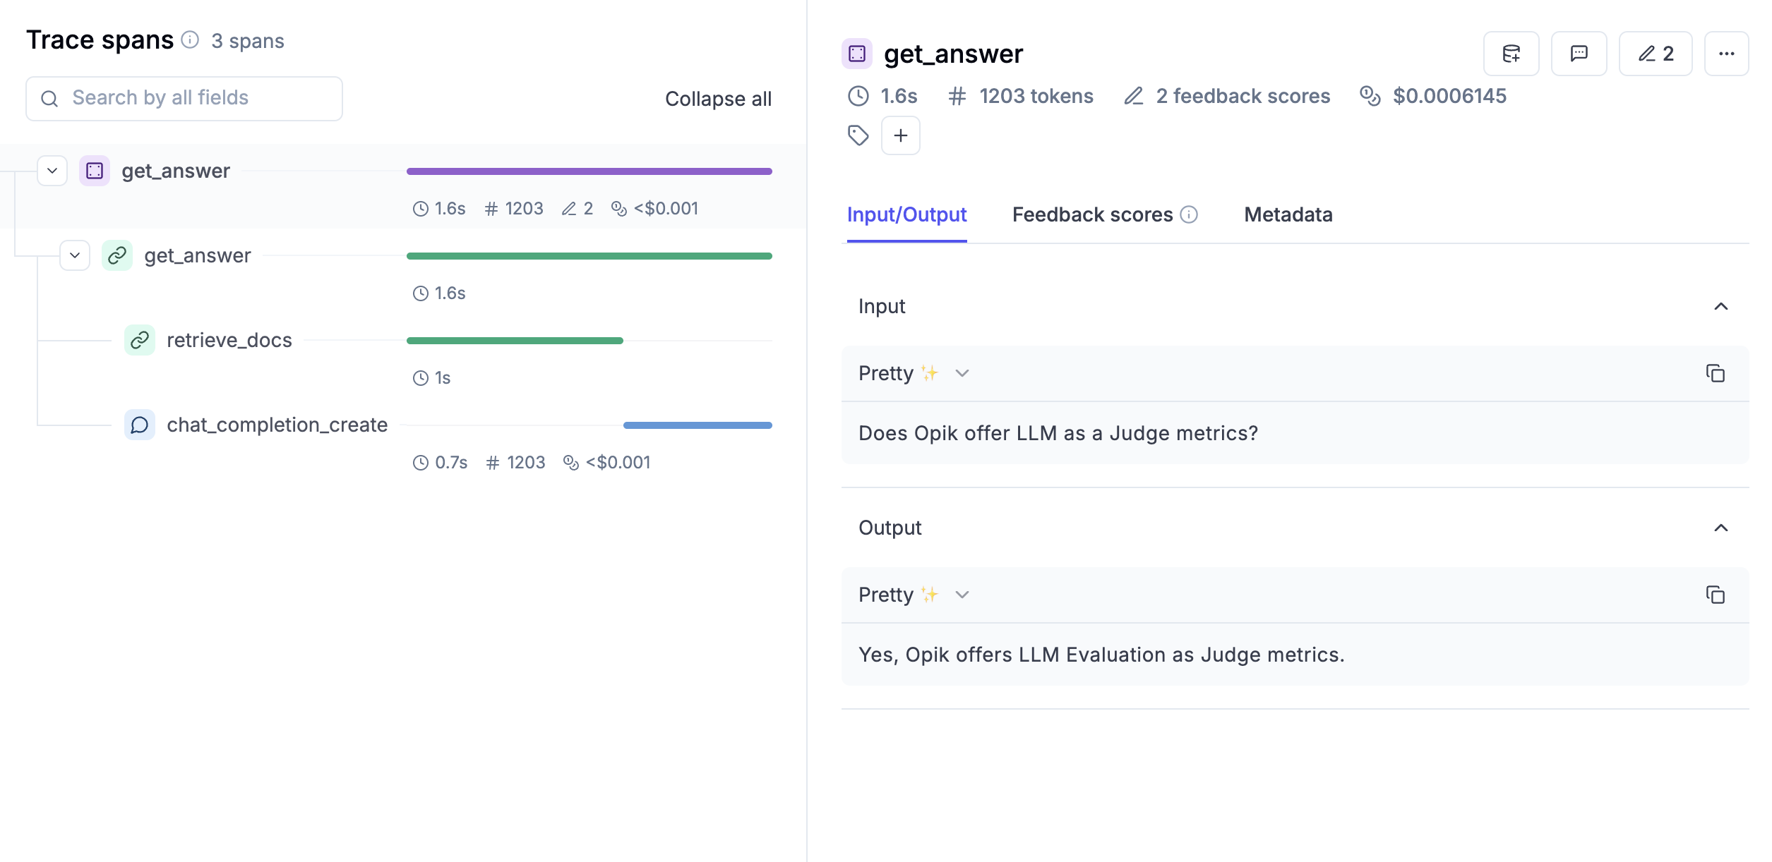The height and width of the screenshot is (862, 1772).
Task: Open the Pretty format dropdown under Output
Action: pyautogui.click(x=914, y=595)
